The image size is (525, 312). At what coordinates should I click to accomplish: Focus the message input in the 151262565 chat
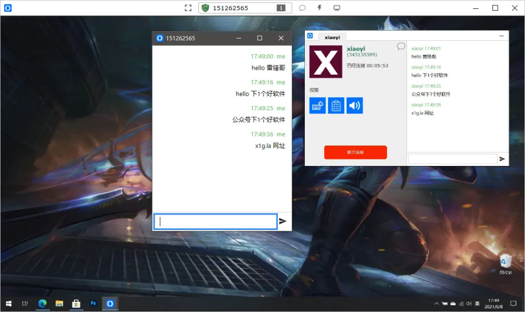click(x=215, y=221)
